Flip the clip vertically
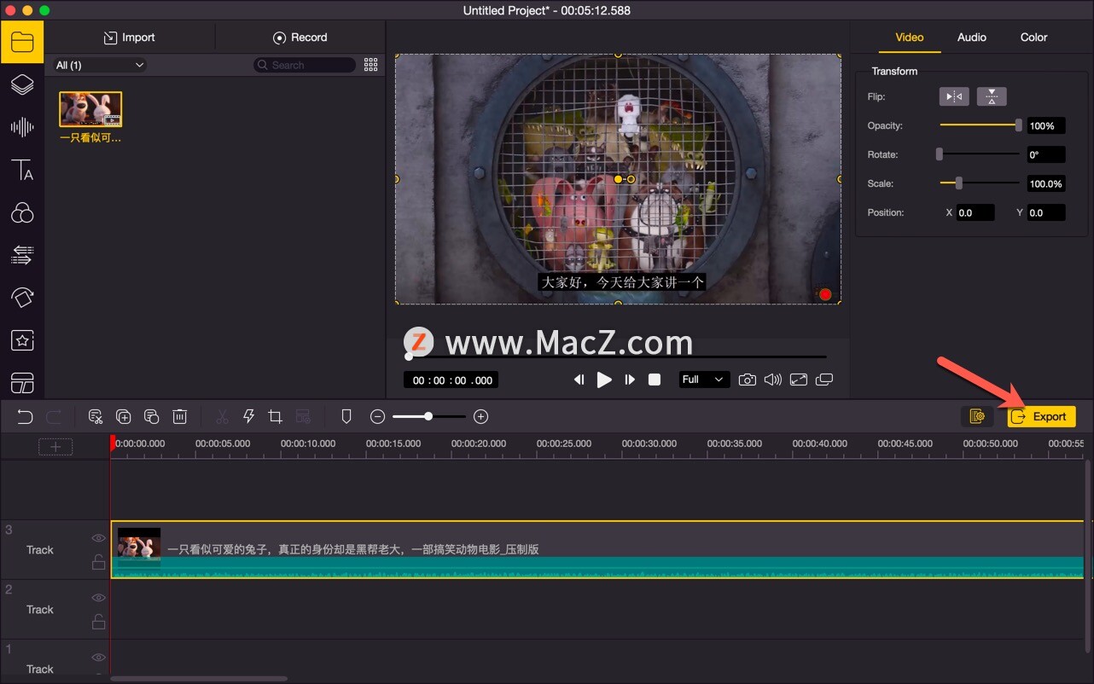Viewport: 1094px width, 684px height. click(992, 96)
